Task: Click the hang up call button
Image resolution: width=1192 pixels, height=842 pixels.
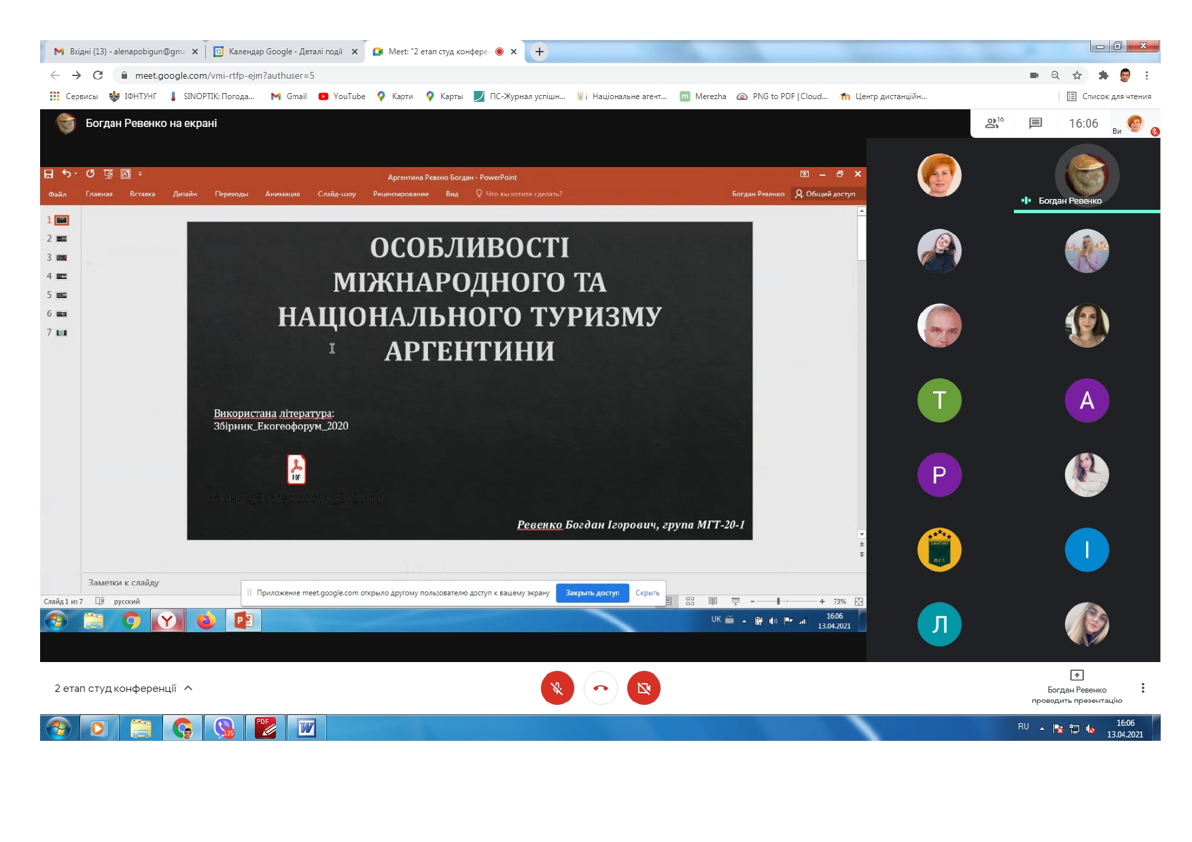Action: [x=601, y=688]
